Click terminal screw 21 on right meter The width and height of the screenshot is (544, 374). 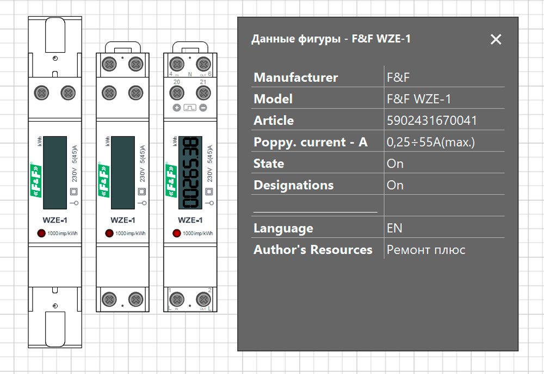click(x=203, y=93)
